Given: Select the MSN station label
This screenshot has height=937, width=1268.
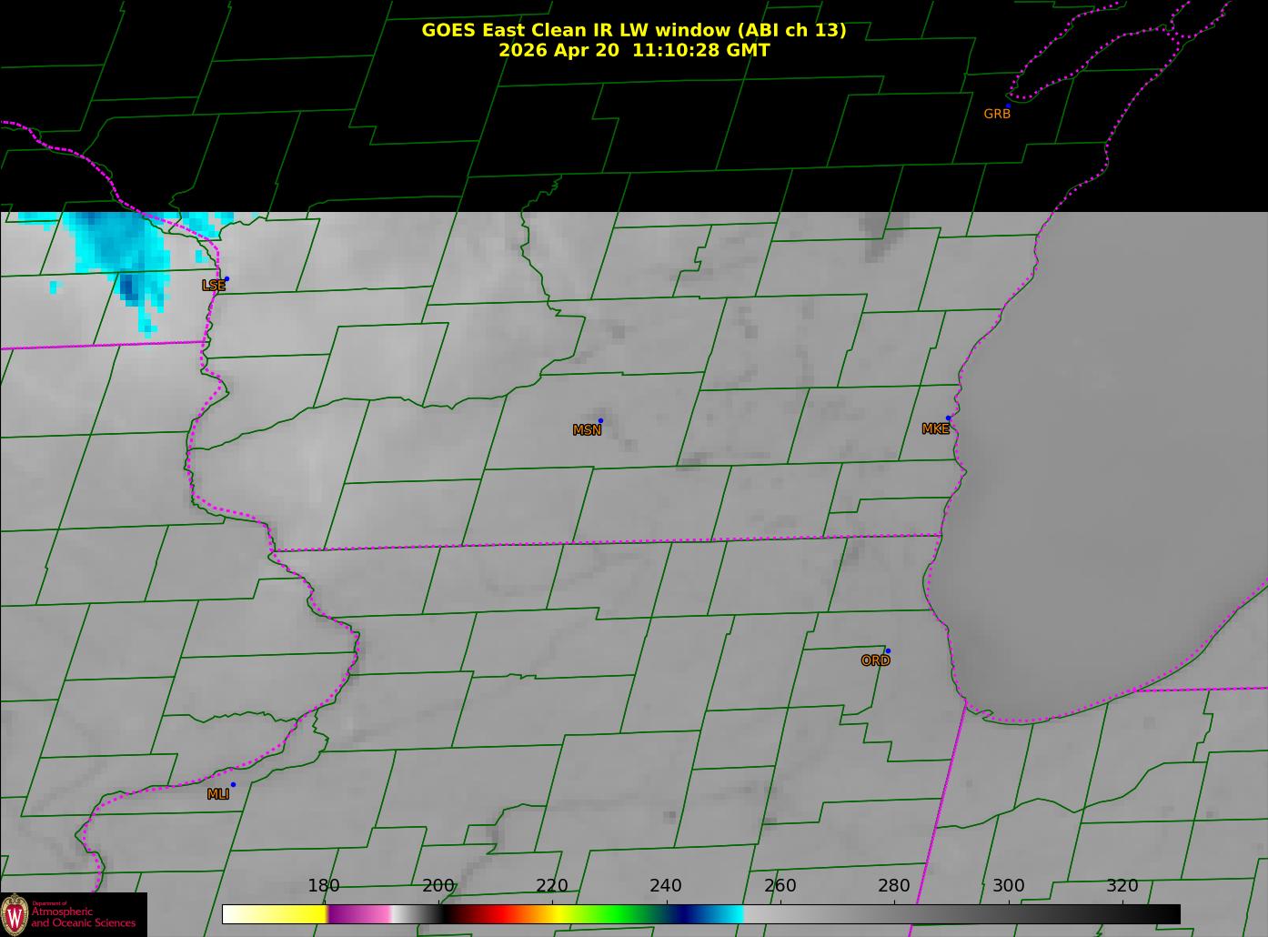Looking at the screenshot, I should (587, 430).
